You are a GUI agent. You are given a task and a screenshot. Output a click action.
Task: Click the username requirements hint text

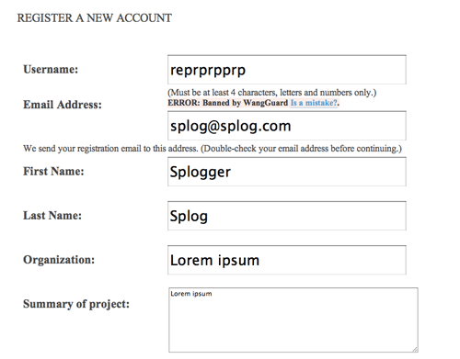272,93
